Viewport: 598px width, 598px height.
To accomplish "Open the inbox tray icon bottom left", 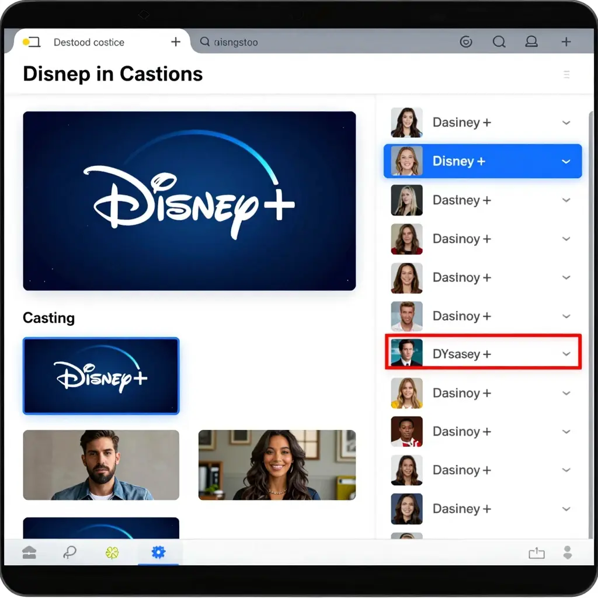I will click(29, 552).
